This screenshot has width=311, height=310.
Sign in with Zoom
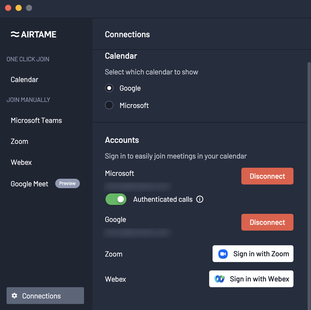coord(253,254)
